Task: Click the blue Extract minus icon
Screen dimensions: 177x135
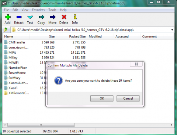Action: [x=19, y=17]
